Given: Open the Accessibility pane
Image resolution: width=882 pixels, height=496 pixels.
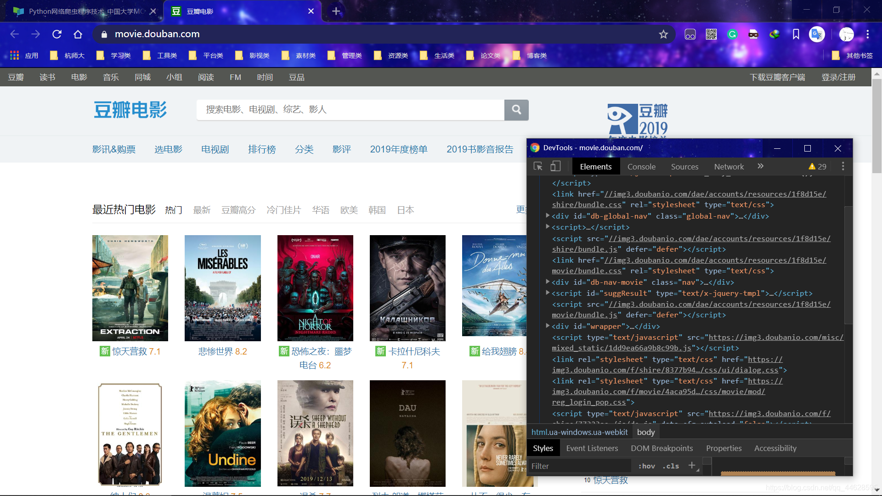Looking at the screenshot, I should point(775,448).
